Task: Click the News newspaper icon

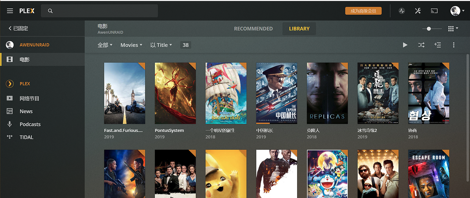Action: [x=10, y=111]
